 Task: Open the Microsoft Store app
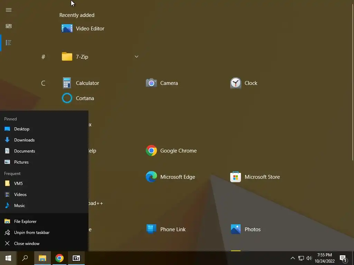pos(255,177)
